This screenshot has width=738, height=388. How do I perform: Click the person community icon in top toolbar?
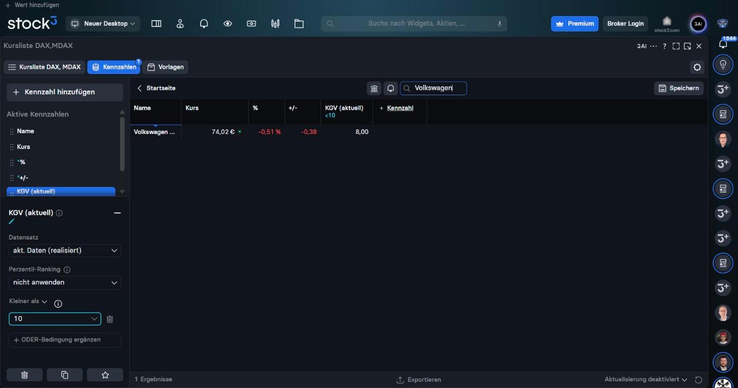(180, 24)
